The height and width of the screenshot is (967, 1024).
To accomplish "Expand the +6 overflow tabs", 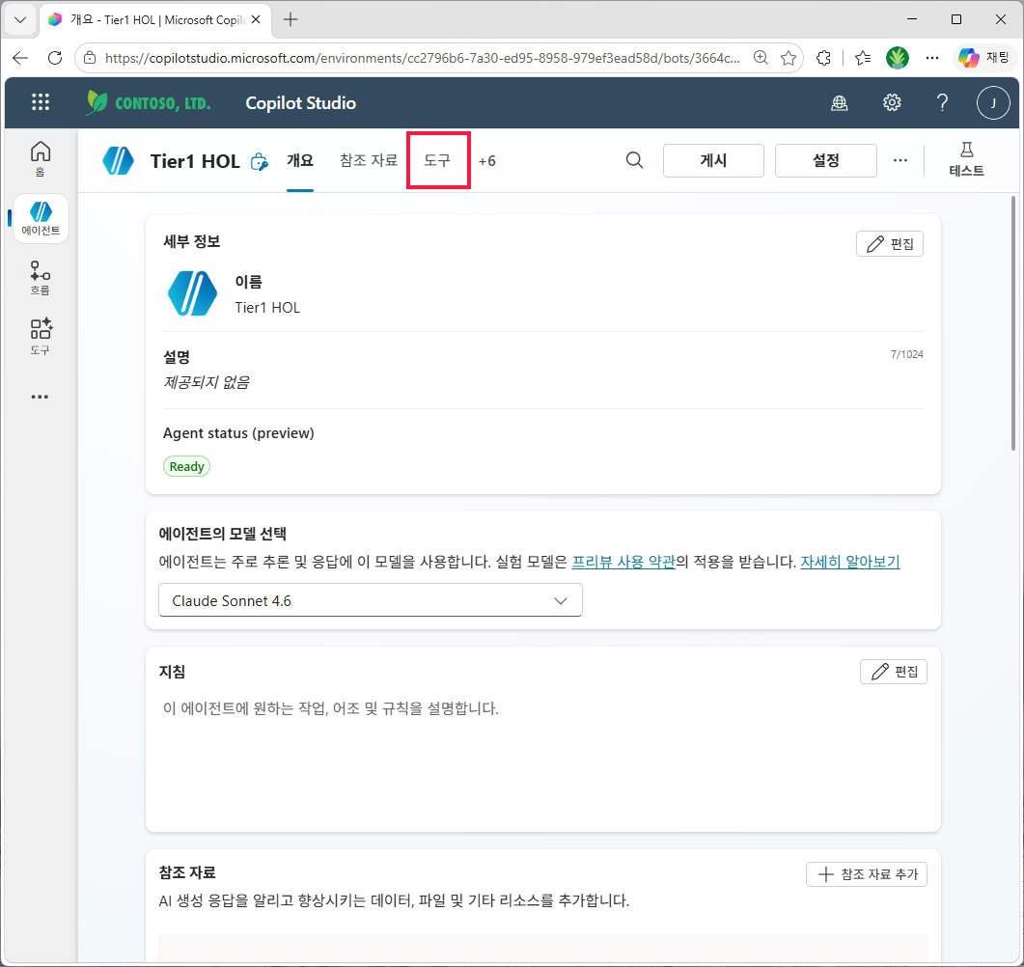I will pos(487,160).
